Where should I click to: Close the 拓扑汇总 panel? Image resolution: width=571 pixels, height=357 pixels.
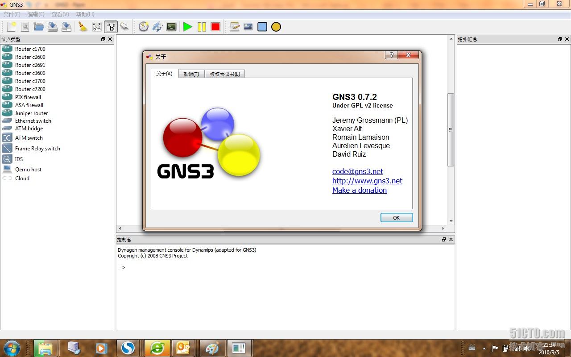point(567,39)
